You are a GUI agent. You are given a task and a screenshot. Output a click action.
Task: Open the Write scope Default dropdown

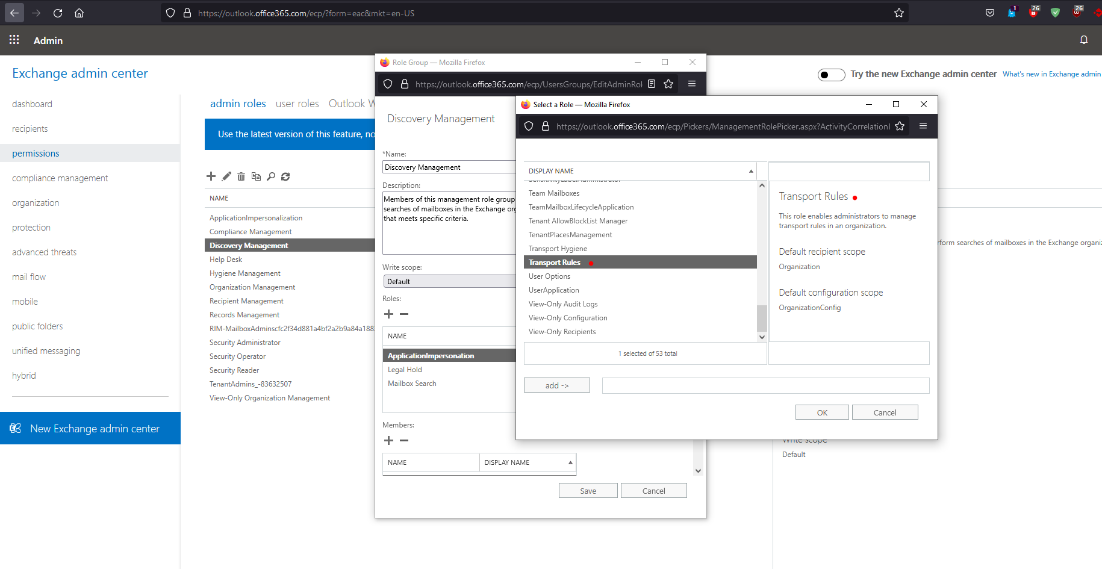tap(449, 281)
